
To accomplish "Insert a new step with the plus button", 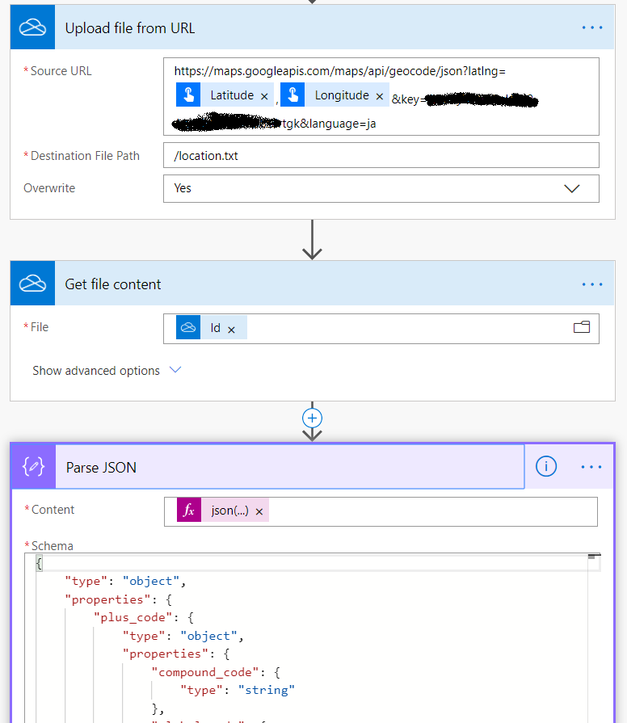I will click(x=312, y=418).
